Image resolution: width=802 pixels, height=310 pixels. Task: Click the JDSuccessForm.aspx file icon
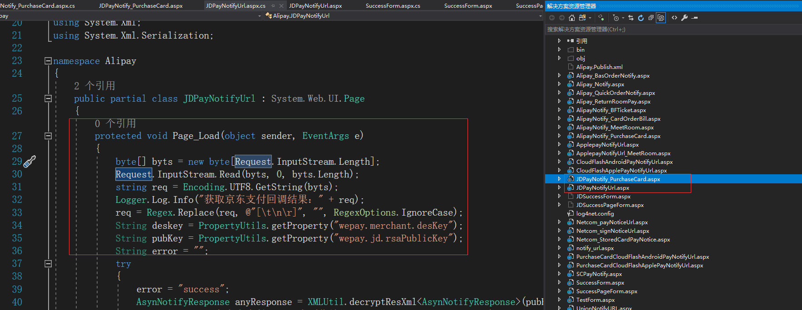571,197
